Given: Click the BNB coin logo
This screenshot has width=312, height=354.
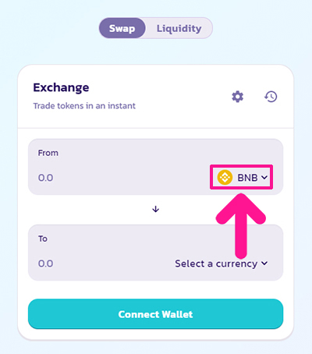Looking at the screenshot, I should point(225,178).
